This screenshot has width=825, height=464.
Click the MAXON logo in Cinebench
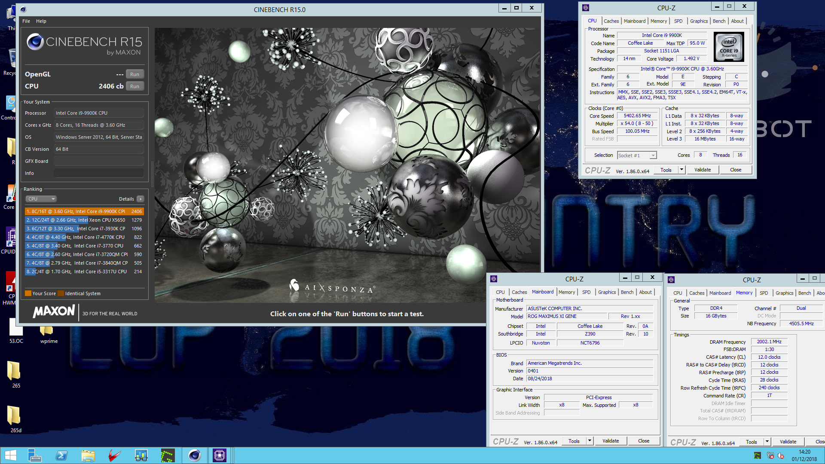point(54,311)
